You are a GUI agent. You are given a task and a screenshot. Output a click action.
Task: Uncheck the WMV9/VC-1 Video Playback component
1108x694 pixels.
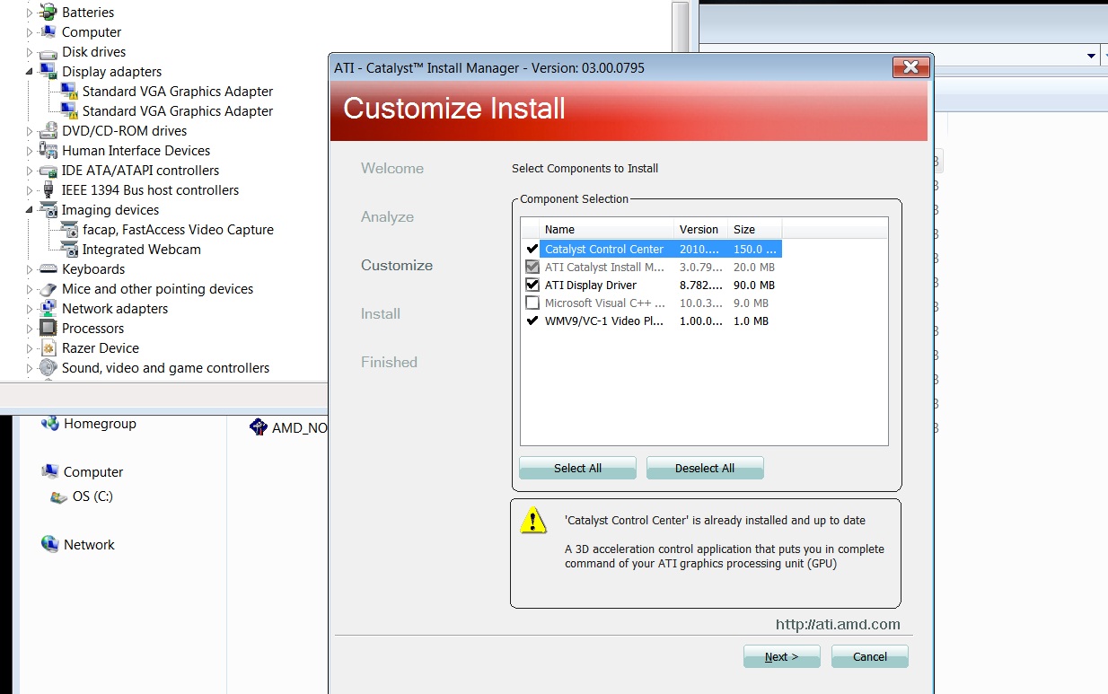pos(532,321)
